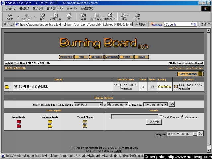Open the 보기(V) menu
Viewport: 212px width, 159px height.
38,8
